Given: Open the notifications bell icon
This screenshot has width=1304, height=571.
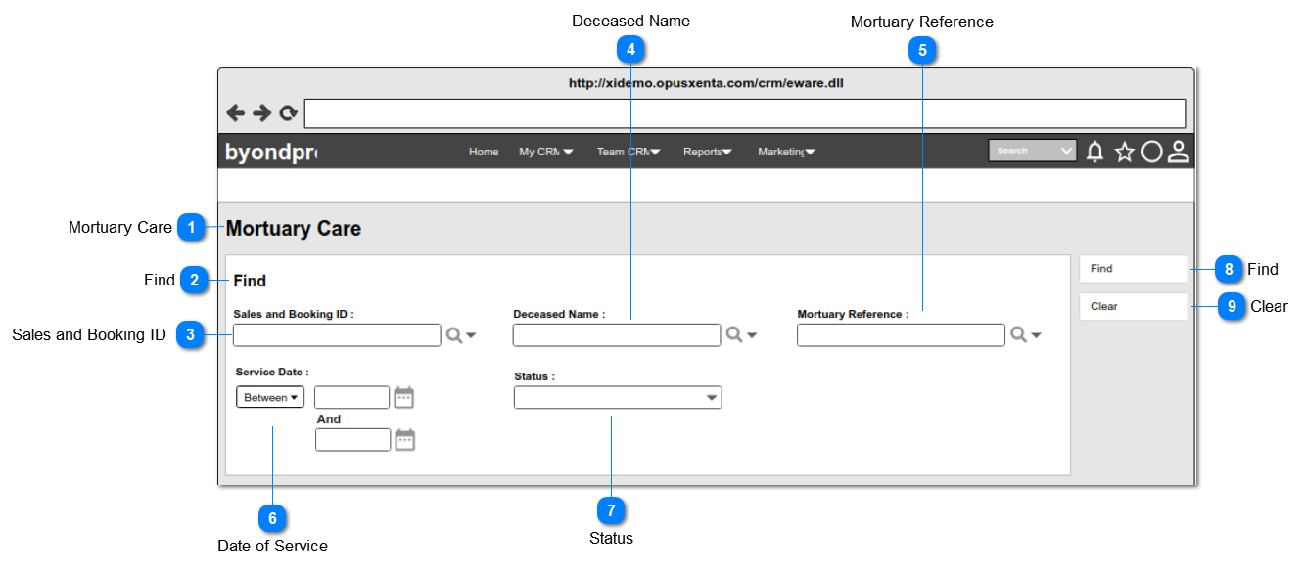Looking at the screenshot, I should click(x=1095, y=152).
